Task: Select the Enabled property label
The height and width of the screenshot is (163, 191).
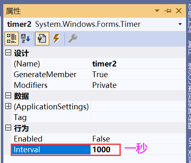Action: coord(28,139)
